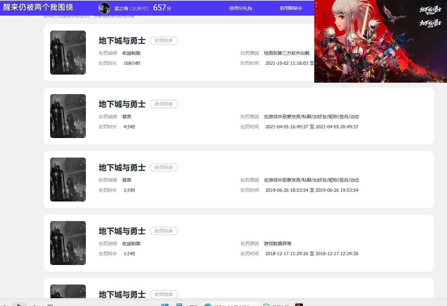Click the 2021-10-02 11:18:03 start time
The image size is (447, 306).
point(287,63)
